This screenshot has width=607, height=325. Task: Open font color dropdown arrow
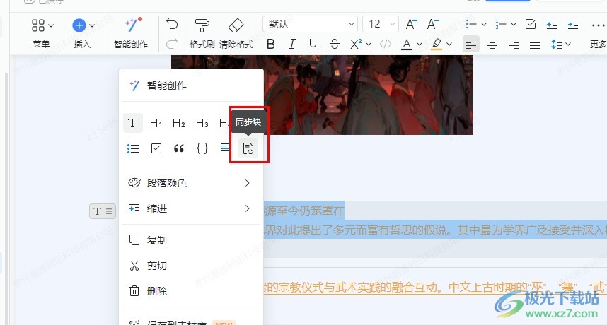[420, 44]
